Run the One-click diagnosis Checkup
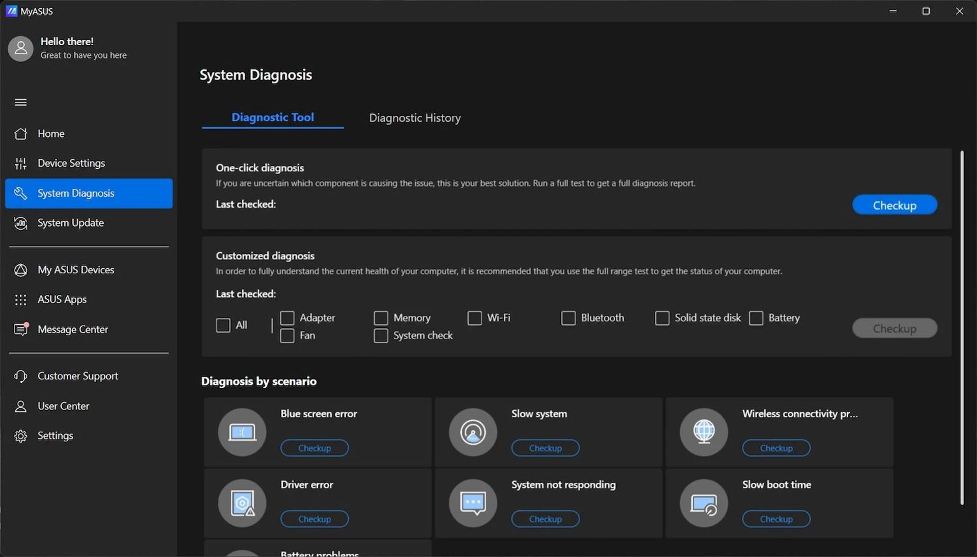The image size is (977, 557). [x=895, y=205]
